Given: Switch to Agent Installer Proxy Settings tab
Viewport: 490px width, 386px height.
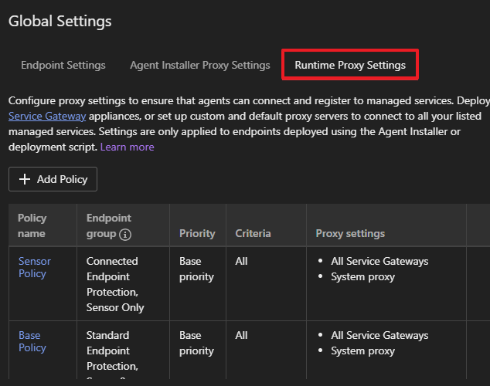Looking at the screenshot, I should 200,65.
